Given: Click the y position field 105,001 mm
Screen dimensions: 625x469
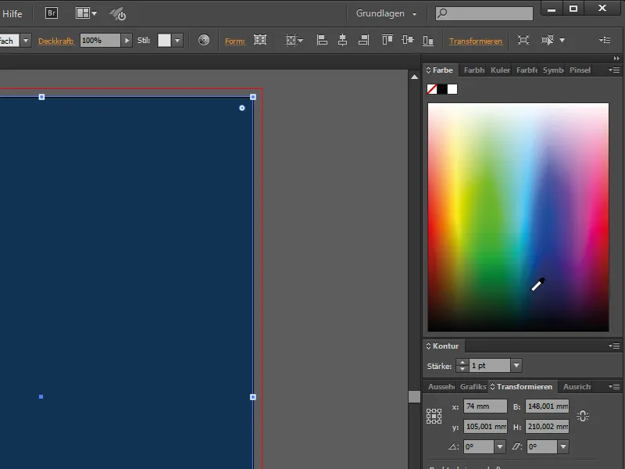Looking at the screenshot, I should click(485, 427).
